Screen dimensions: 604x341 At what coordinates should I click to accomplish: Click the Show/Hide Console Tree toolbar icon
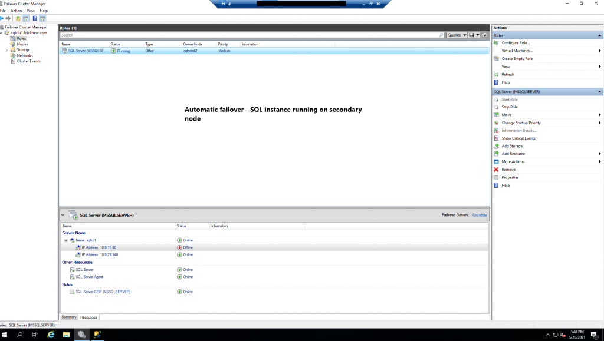(x=25, y=18)
